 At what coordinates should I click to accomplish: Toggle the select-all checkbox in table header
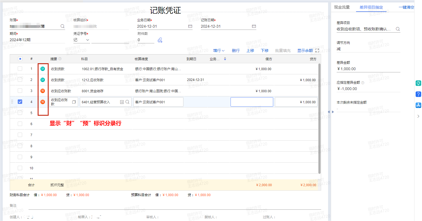(20, 59)
